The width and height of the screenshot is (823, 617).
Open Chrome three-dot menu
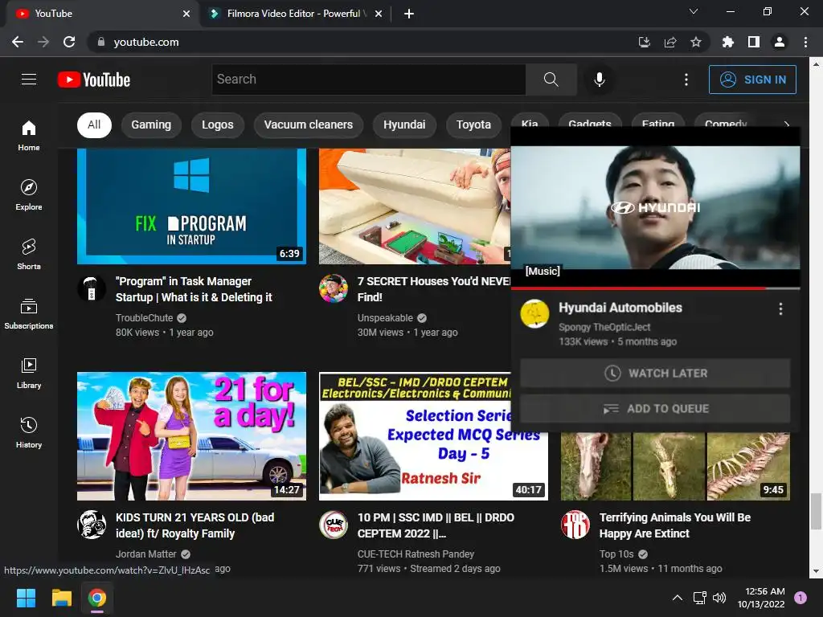(805, 42)
